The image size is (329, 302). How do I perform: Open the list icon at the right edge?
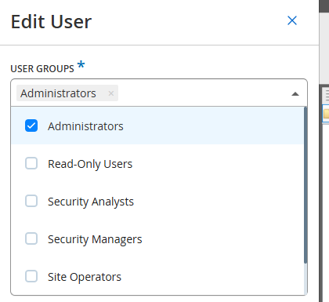point(327,95)
